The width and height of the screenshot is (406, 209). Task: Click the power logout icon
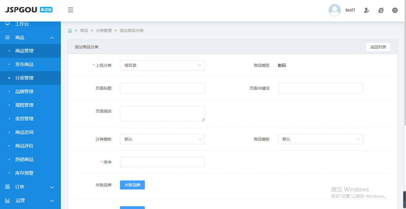point(395,10)
